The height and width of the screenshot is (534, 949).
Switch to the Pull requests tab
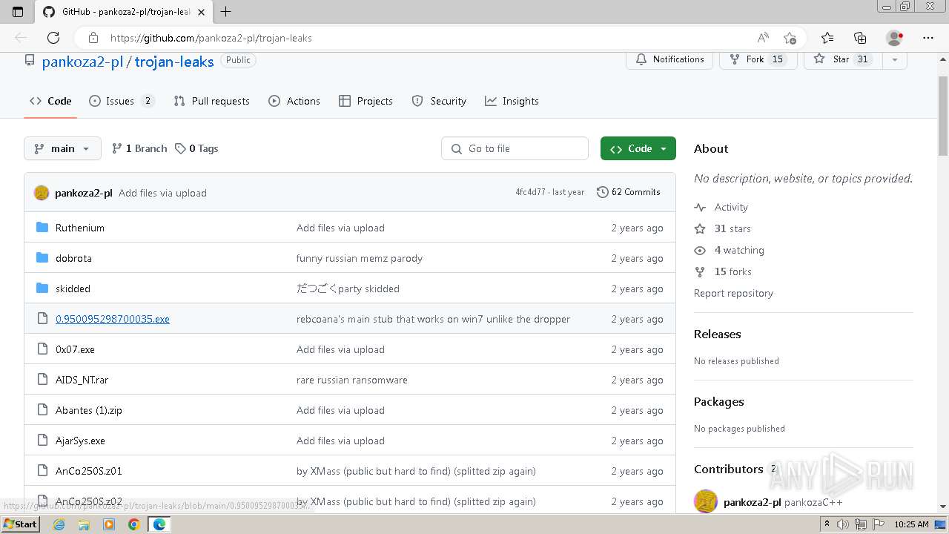(x=211, y=101)
